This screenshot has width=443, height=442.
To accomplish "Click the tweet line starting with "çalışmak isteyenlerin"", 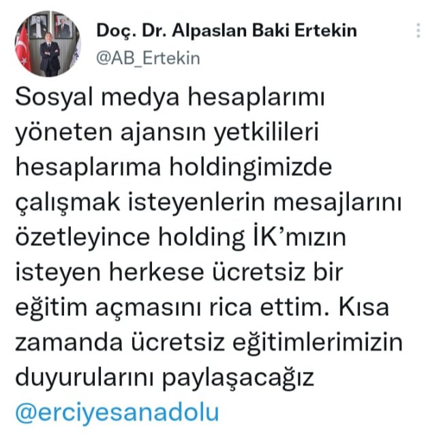I will point(209,203).
